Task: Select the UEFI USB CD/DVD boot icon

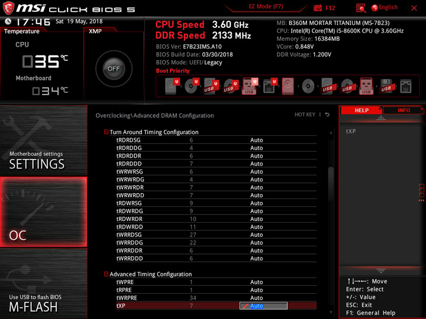Action: tap(230, 86)
